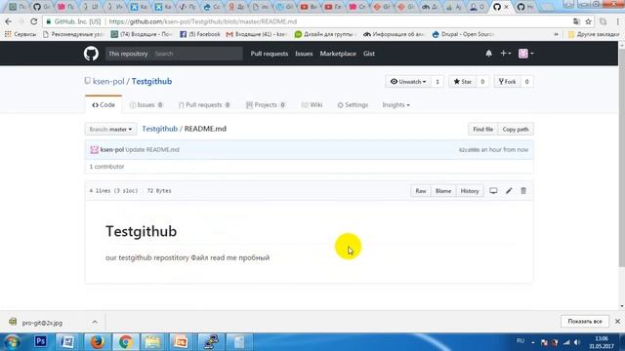This screenshot has height=351, width=625.
Task: Open the user avatar menu
Action: tap(525, 54)
